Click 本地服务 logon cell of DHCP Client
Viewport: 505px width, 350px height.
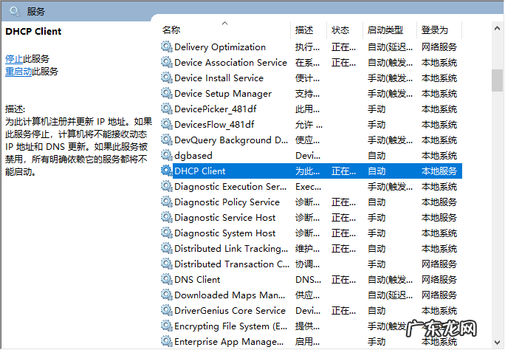[x=439, y=171]
